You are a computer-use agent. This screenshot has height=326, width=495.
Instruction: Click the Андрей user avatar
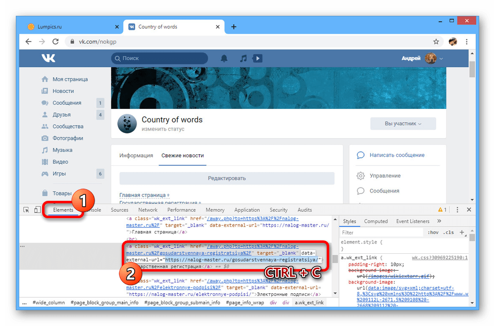pos(431,58)
